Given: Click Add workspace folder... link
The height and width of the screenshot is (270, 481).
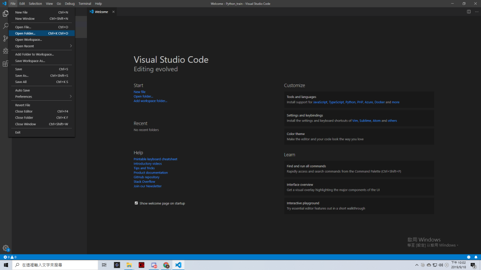Looking at the screenshot, I should pos(150,101).
